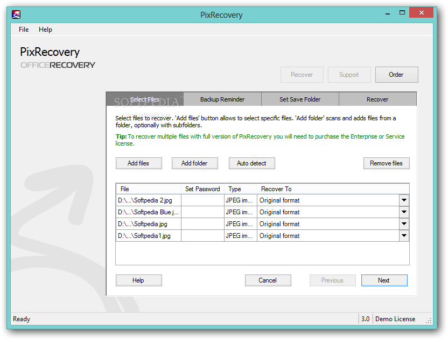Viewport: 448px width, 340px height.
Task: Click the JPEG im... type cell for Softpedia 2.jpg
Action: point(241,200)
